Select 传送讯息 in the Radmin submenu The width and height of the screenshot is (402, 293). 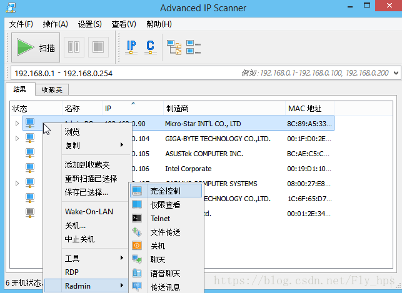tap(166, 287)
